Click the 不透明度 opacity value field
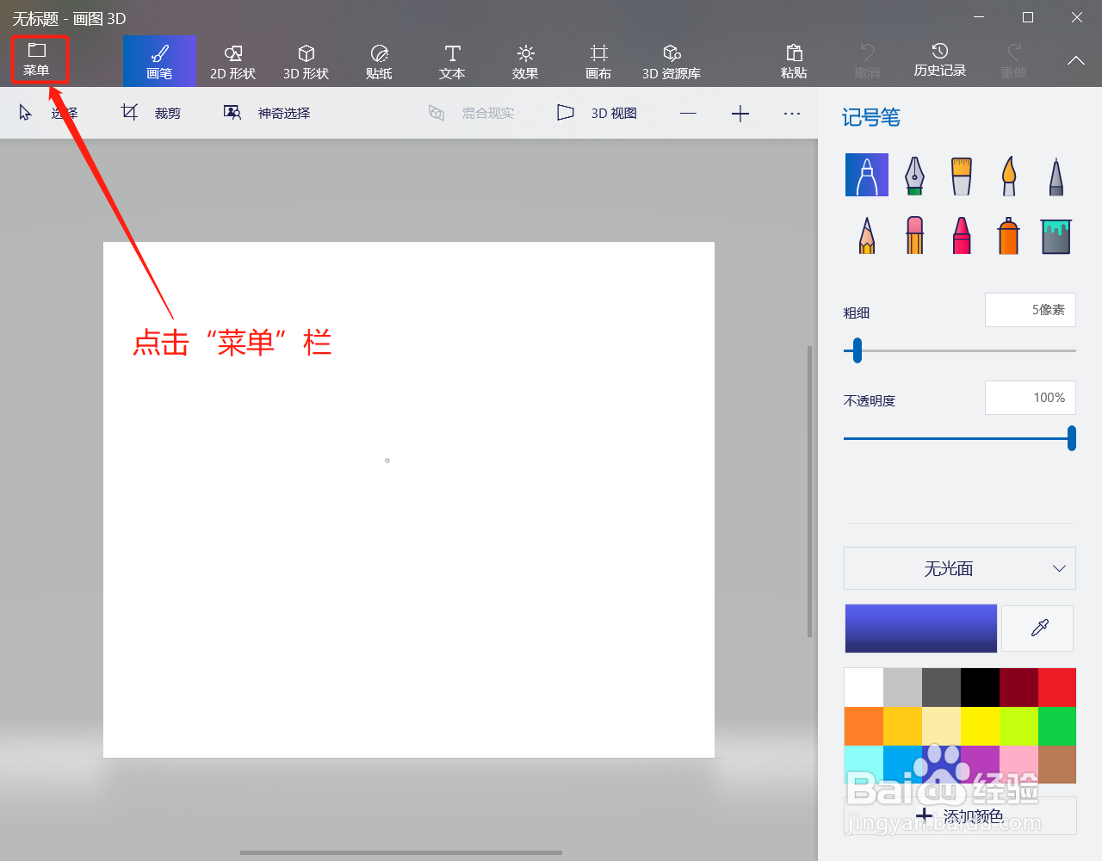The image size is (1102, 861). pyautogui.click(x=1030, y=397)
